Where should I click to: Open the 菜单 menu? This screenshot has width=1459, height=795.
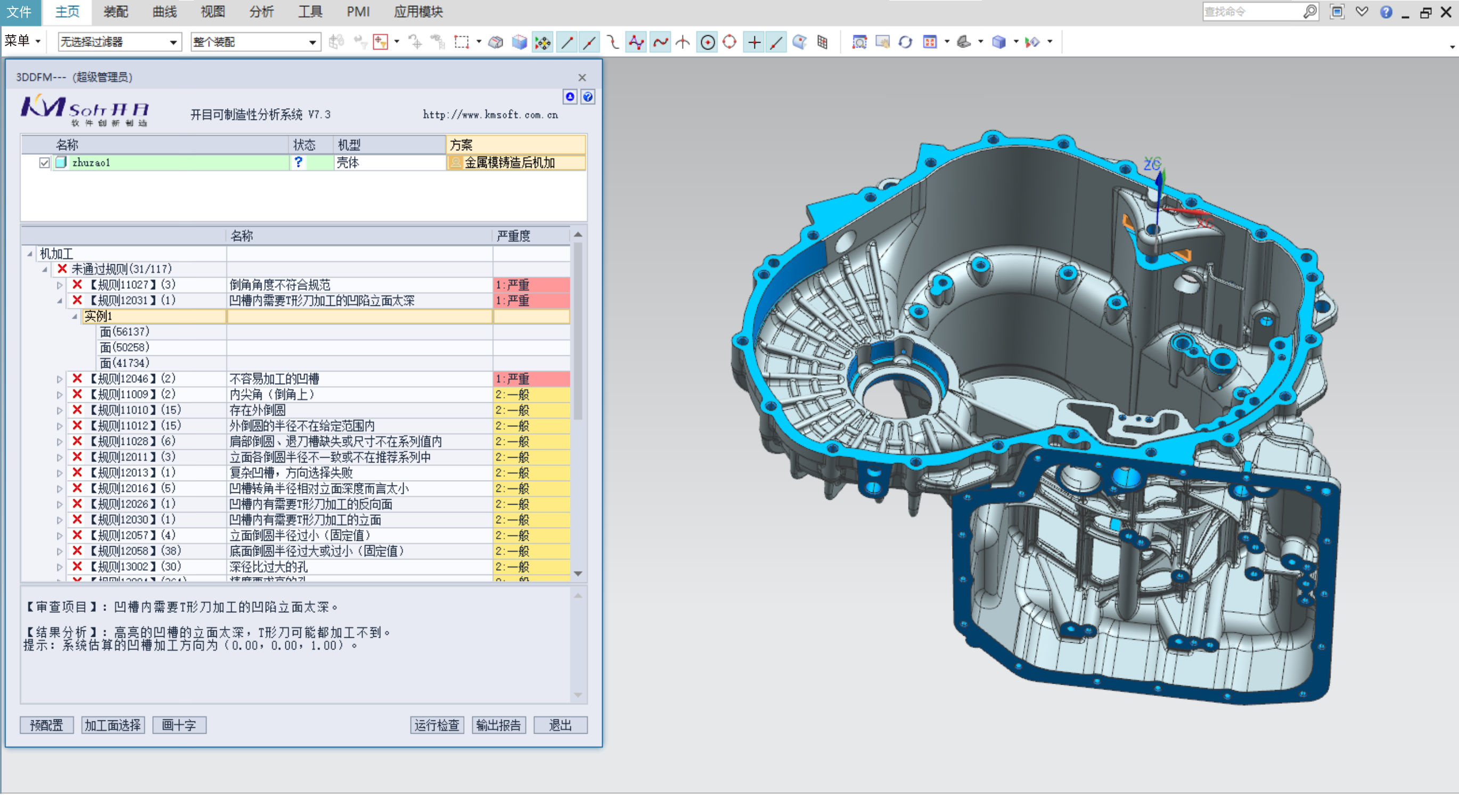pos(22,41)
